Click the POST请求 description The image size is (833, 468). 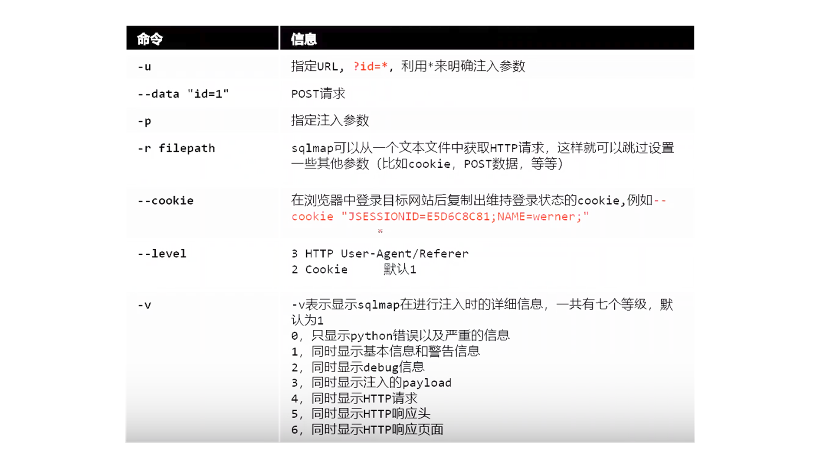coord(318,94)
